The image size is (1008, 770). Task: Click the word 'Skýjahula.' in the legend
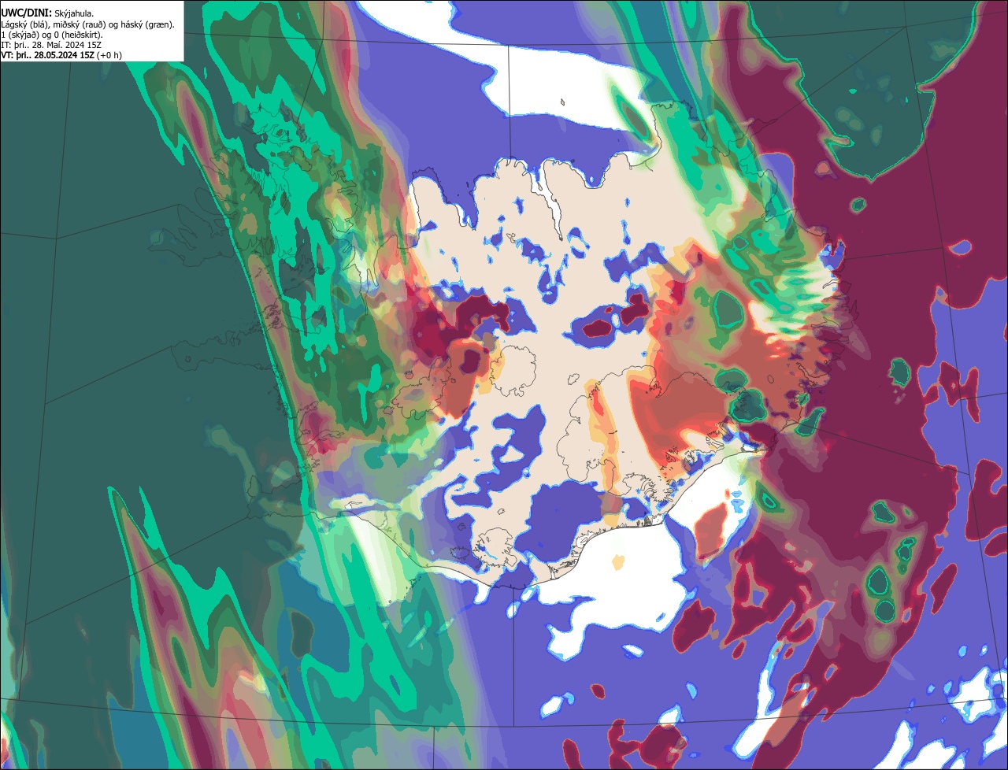coord(74,14)
